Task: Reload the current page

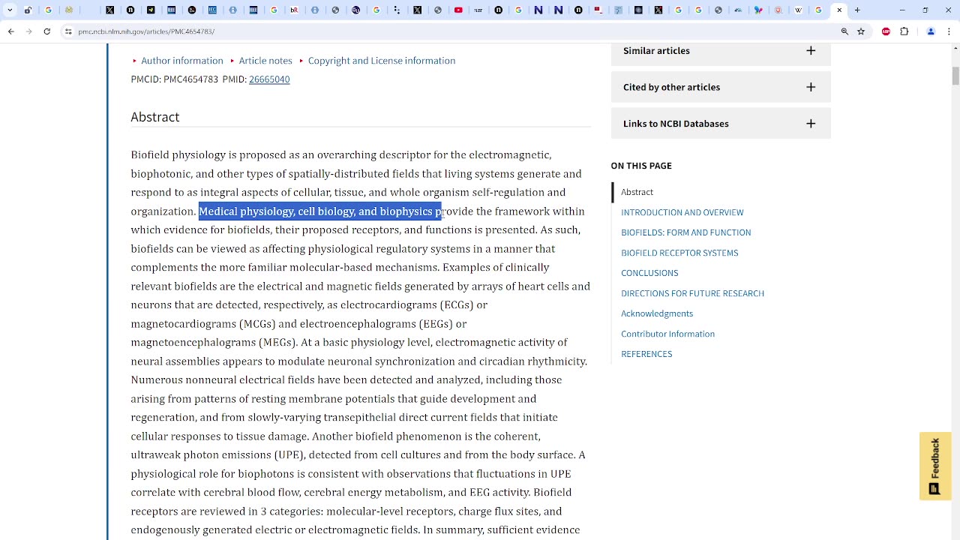Action: tap(47, 31)
